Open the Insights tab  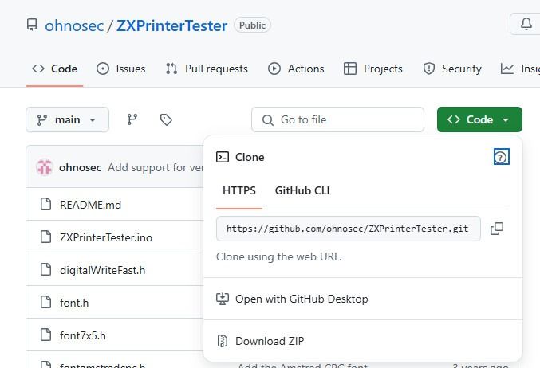tap(520, 69)
